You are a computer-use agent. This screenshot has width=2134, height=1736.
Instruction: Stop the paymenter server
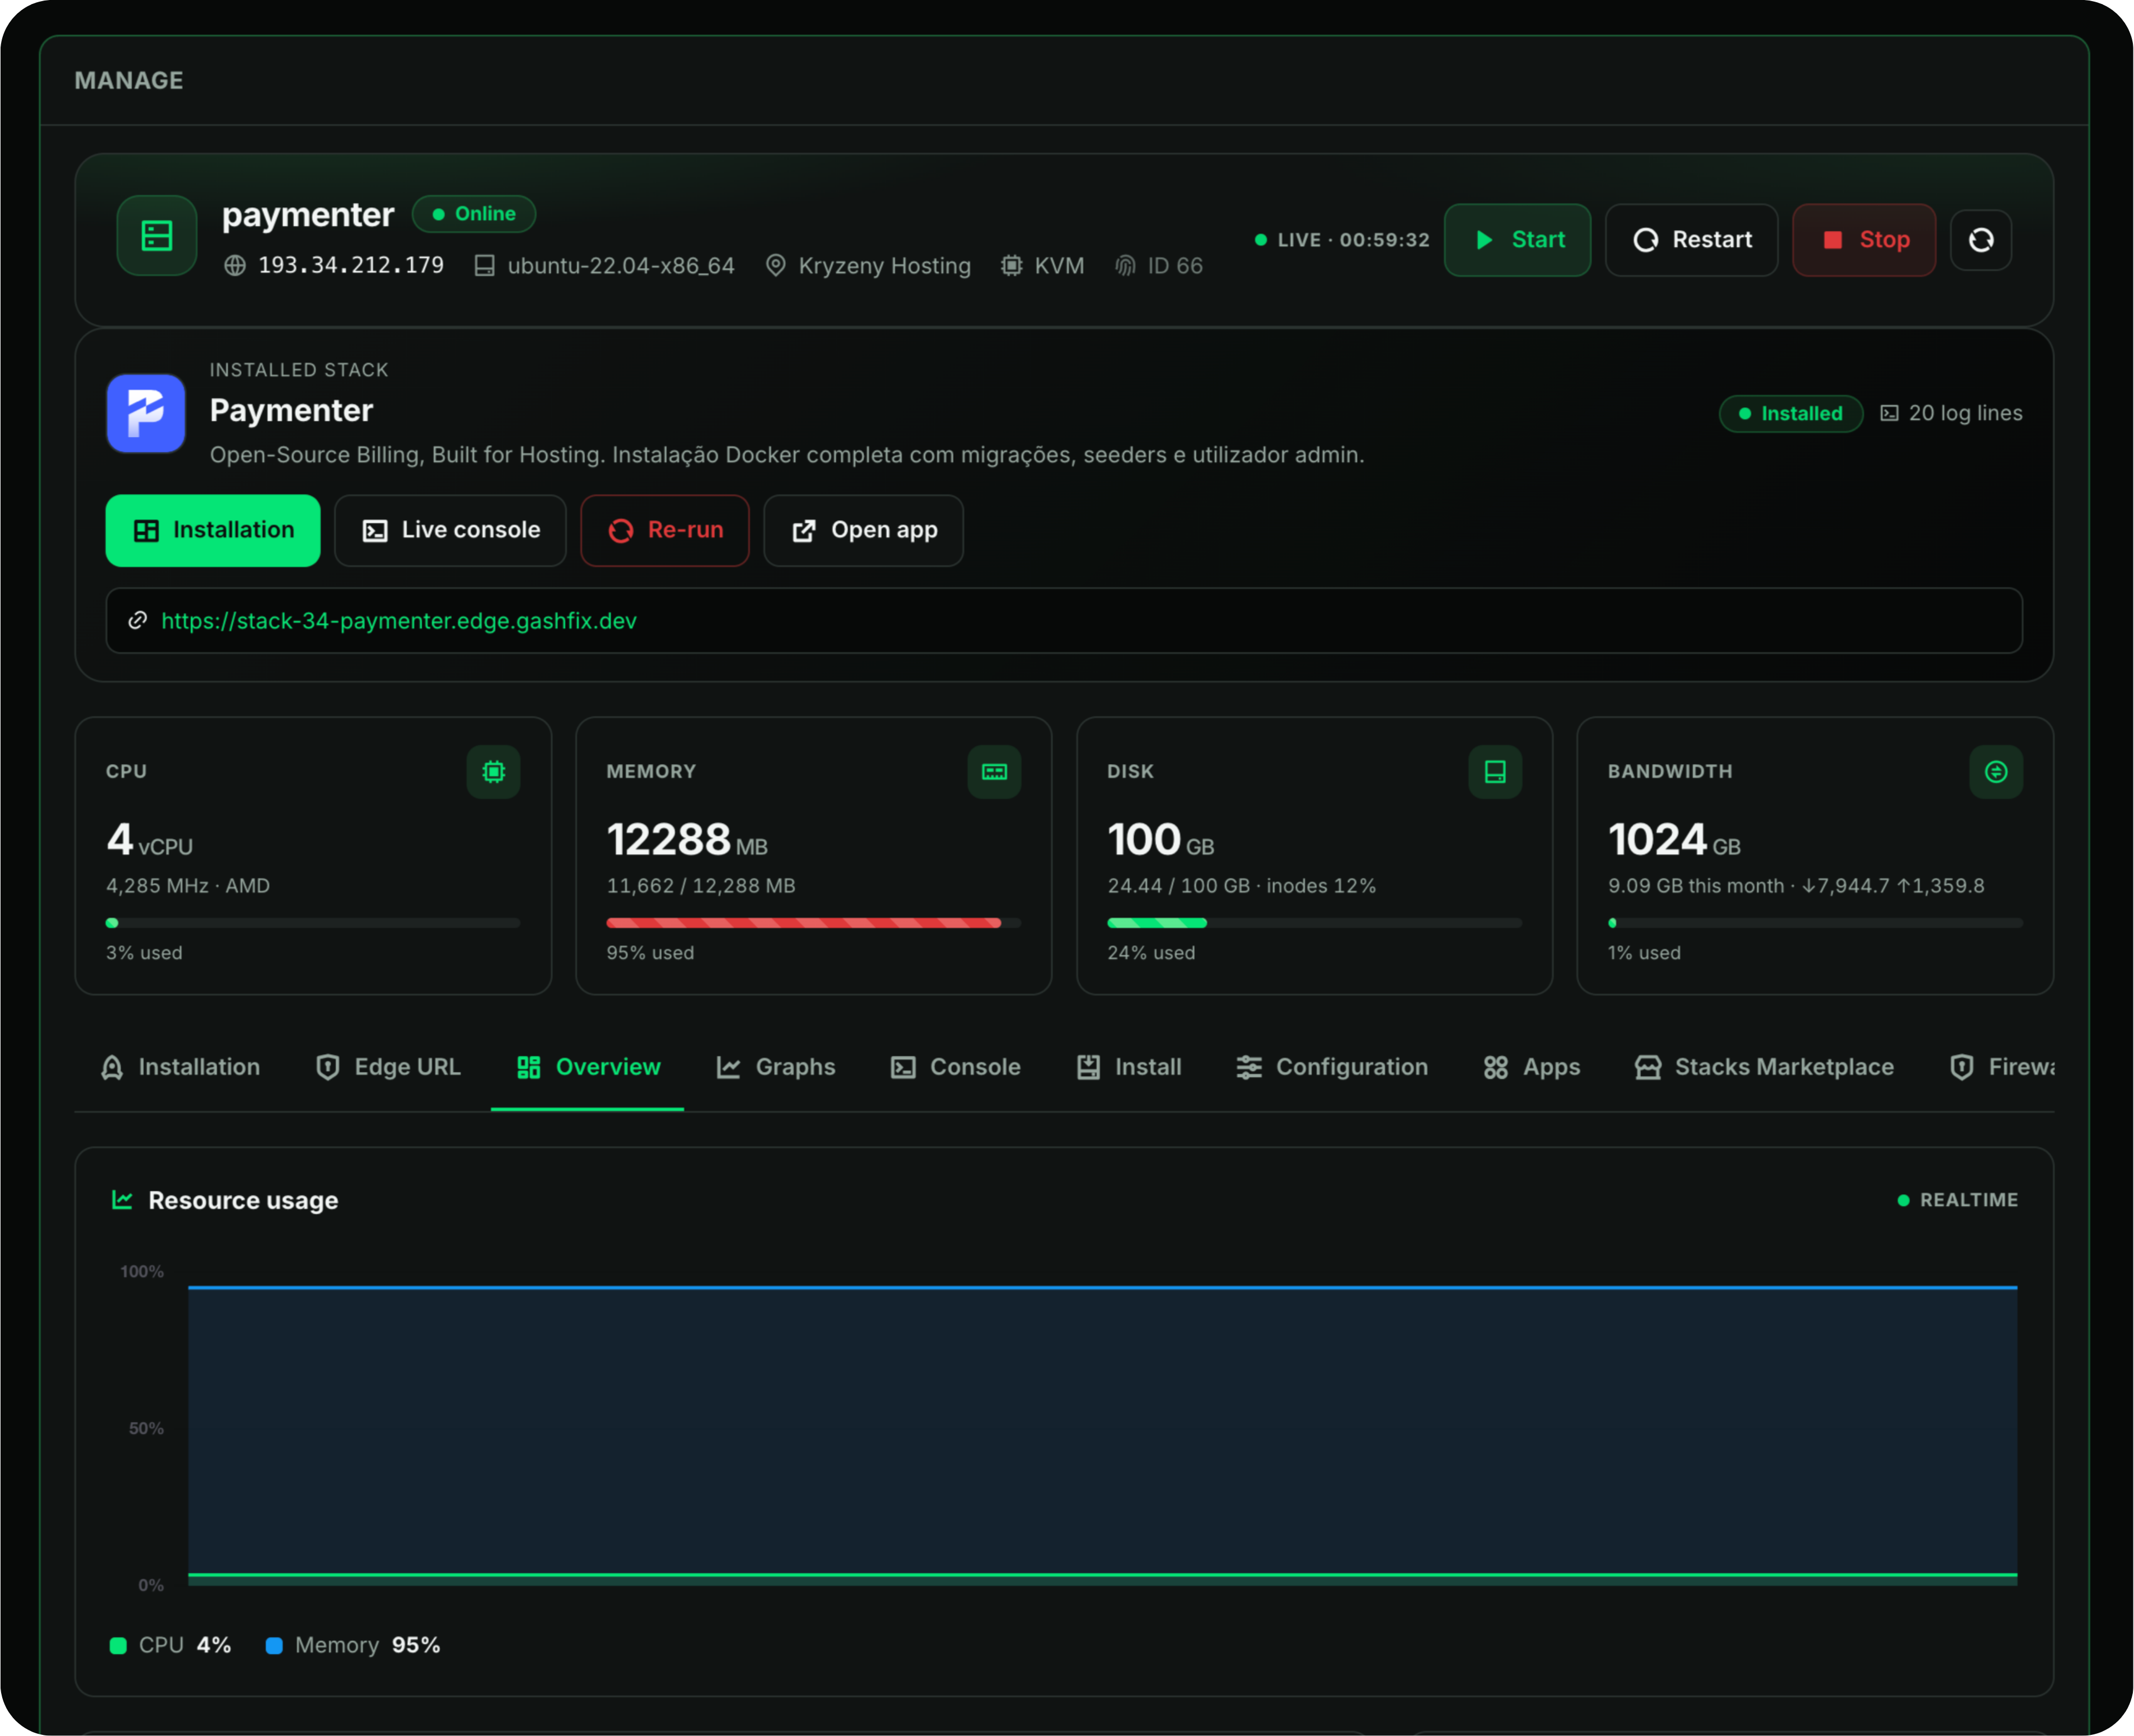(1864, 240)
